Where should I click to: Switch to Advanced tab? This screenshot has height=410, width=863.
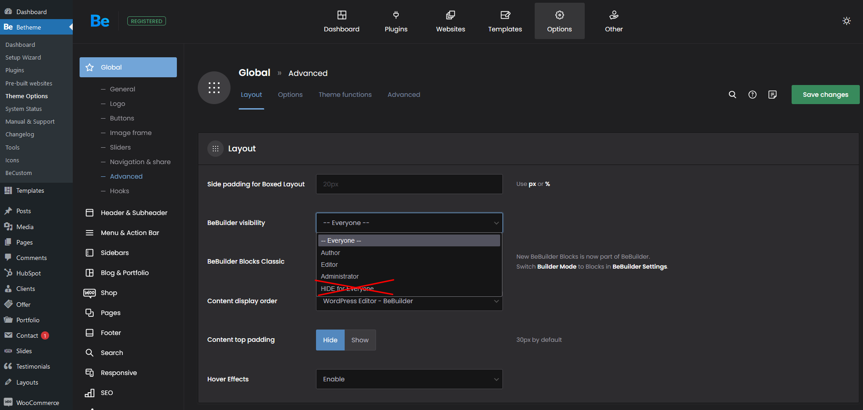point(404,95)
